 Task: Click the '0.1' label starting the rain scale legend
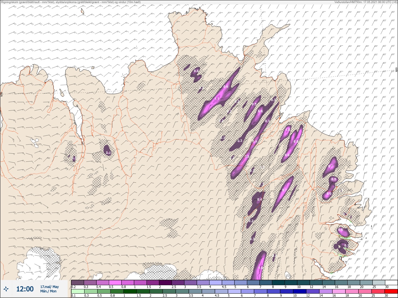73,296
